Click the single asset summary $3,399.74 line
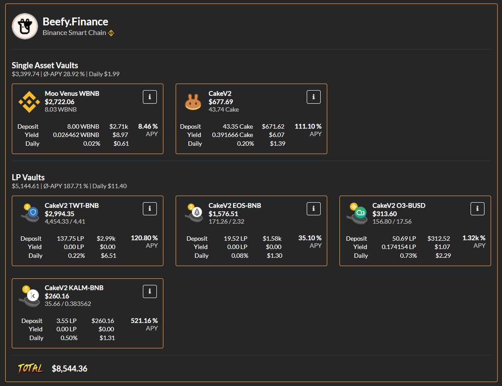 (x=66, y=74)
